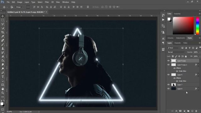This screenshot has width=201, height=113.
Task: Hide the Layer 7 layer
Action: click(168, 84)
